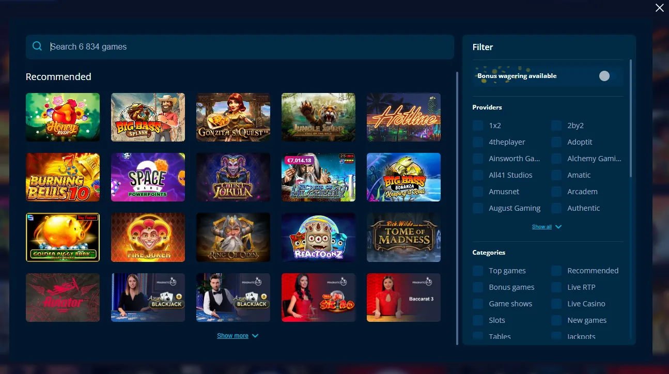This screenshot has width=669, height=374.
Task: Open the Jungle Spirit game
Action: pyautogui.click(x=318, y=117)
